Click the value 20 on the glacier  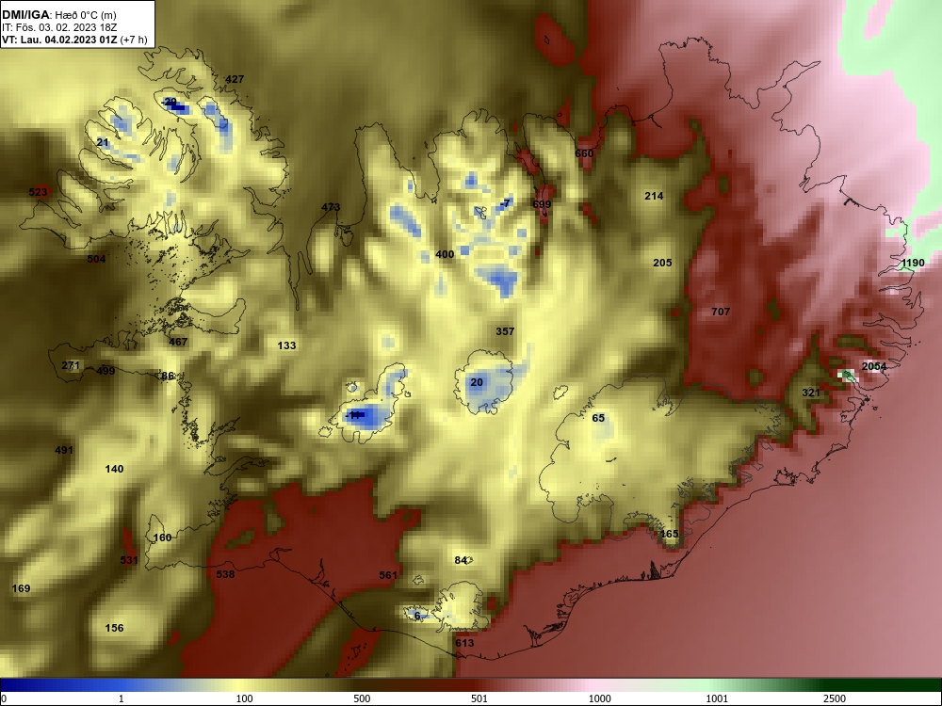(x=477, y=382)
